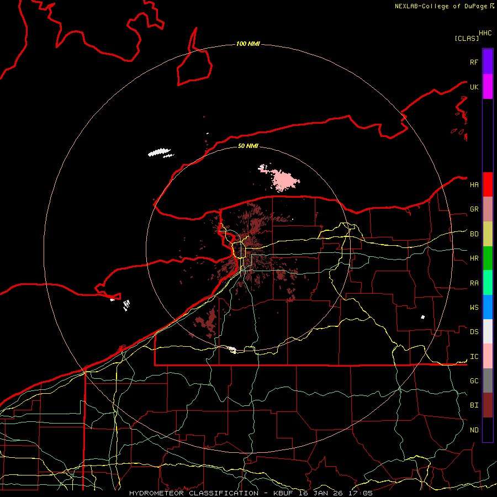
Task: Click the HA legend label
Action: point(474,184)
